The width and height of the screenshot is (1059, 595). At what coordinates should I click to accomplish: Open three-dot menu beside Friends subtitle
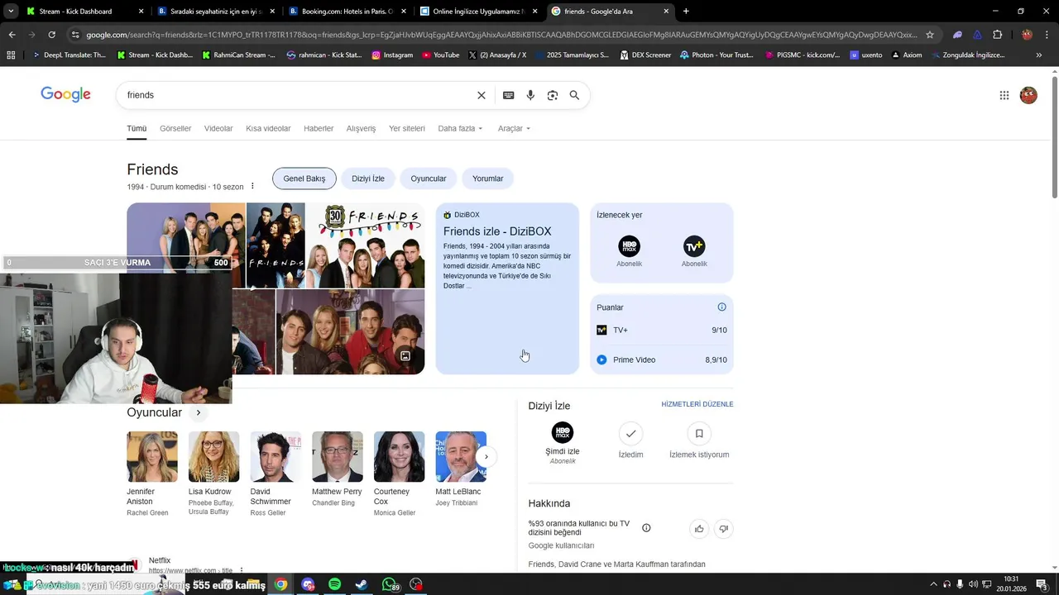coord(253,186)
